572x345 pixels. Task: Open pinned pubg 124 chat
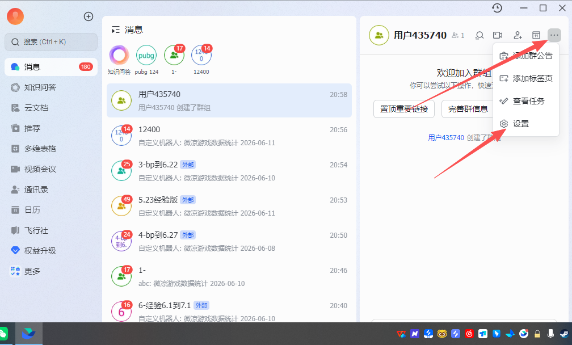tap(146, 60)
